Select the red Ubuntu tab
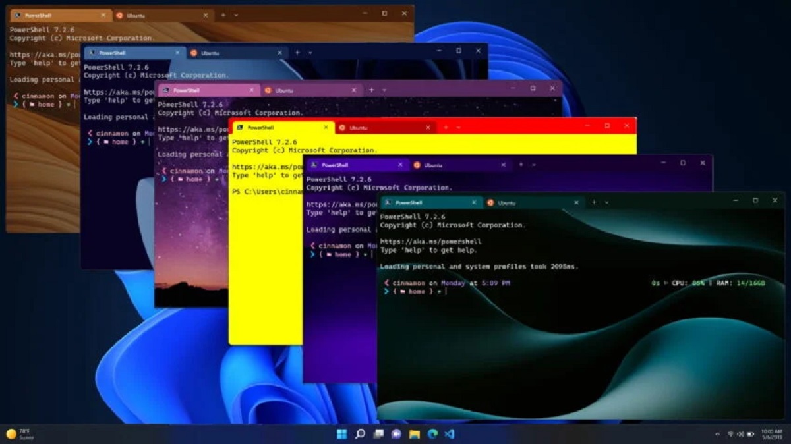This screenshot has width=791, height=444. point(385,127)
